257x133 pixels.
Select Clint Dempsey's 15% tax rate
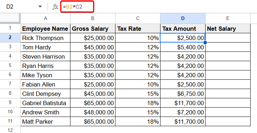pyautogui.click(x=138, y=94)
